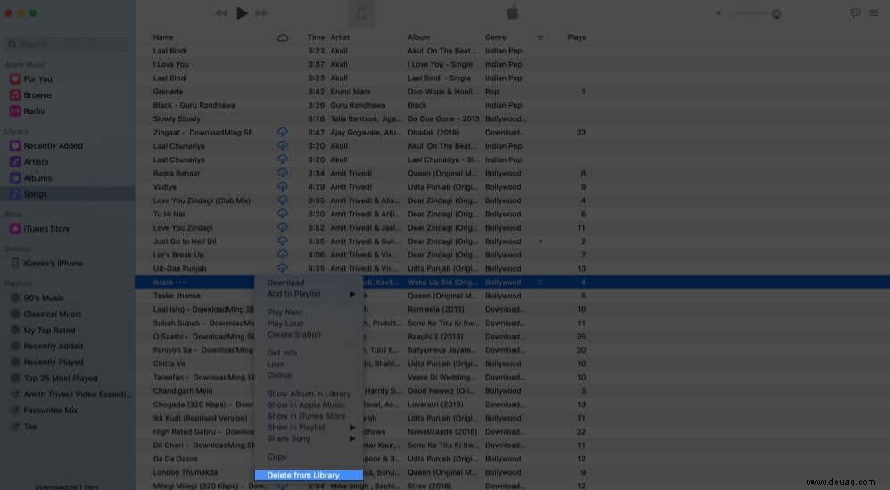The width and height of the screenshot is (890, 490).
Task: Choose Dislike in context menu
Action: (279, 375)
